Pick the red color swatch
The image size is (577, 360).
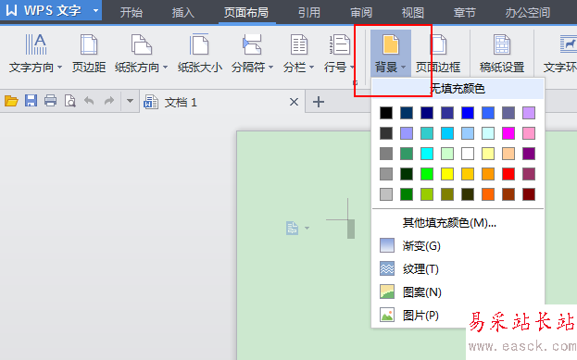(x=508, y=174)
